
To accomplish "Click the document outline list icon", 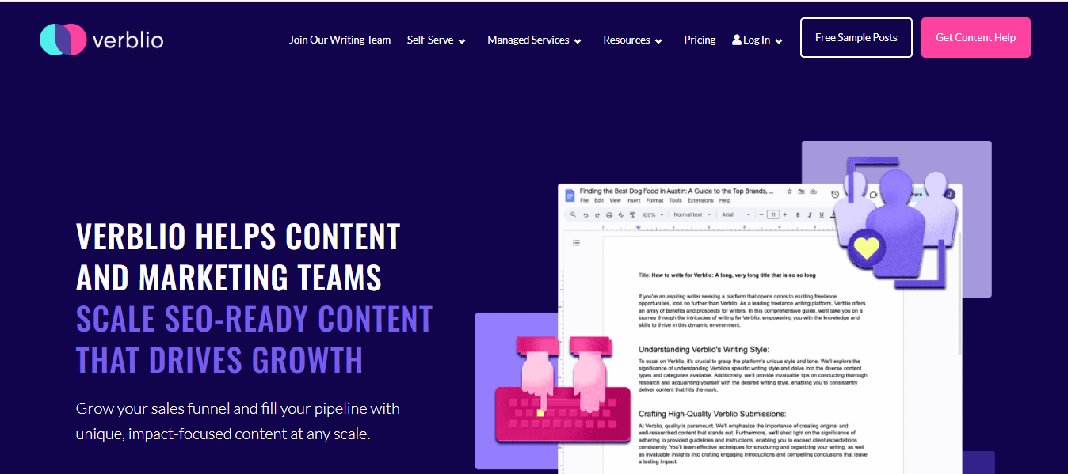I will [x=576, y=243].
